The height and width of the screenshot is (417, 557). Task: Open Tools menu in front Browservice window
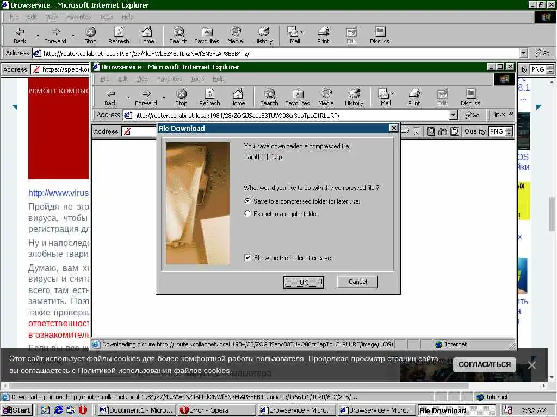[197, 79]
